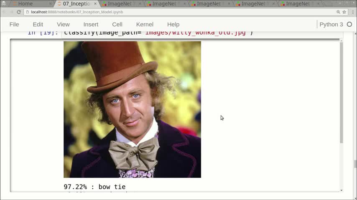The height and width of the screenshot is (200, 357).
Task: Open the Help menu
Action: click(173, 24)
